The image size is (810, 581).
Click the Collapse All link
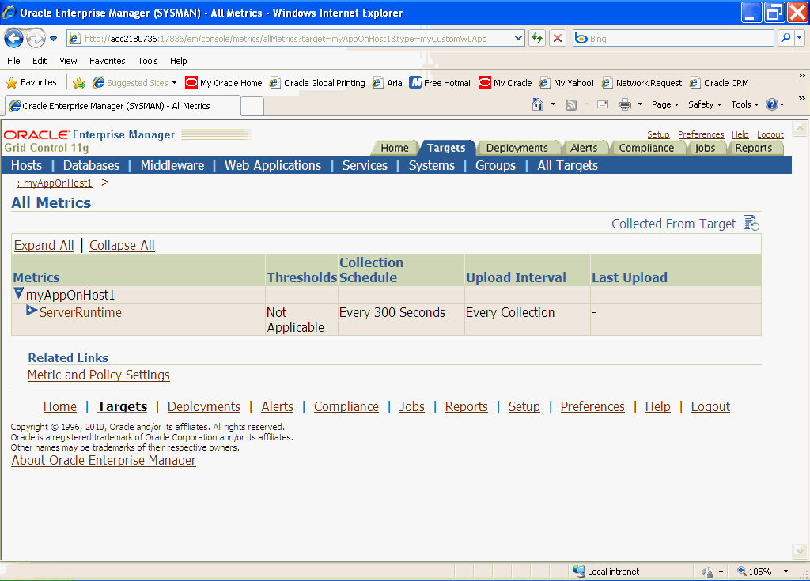coord(122,245)
